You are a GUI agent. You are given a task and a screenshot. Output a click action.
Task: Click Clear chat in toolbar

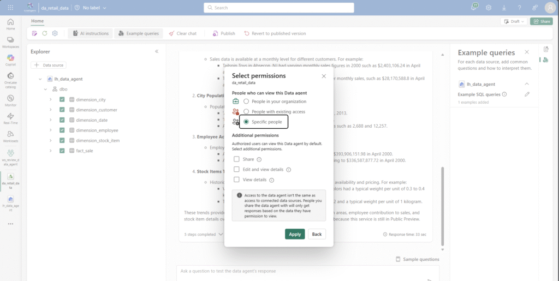click(182, 33)
